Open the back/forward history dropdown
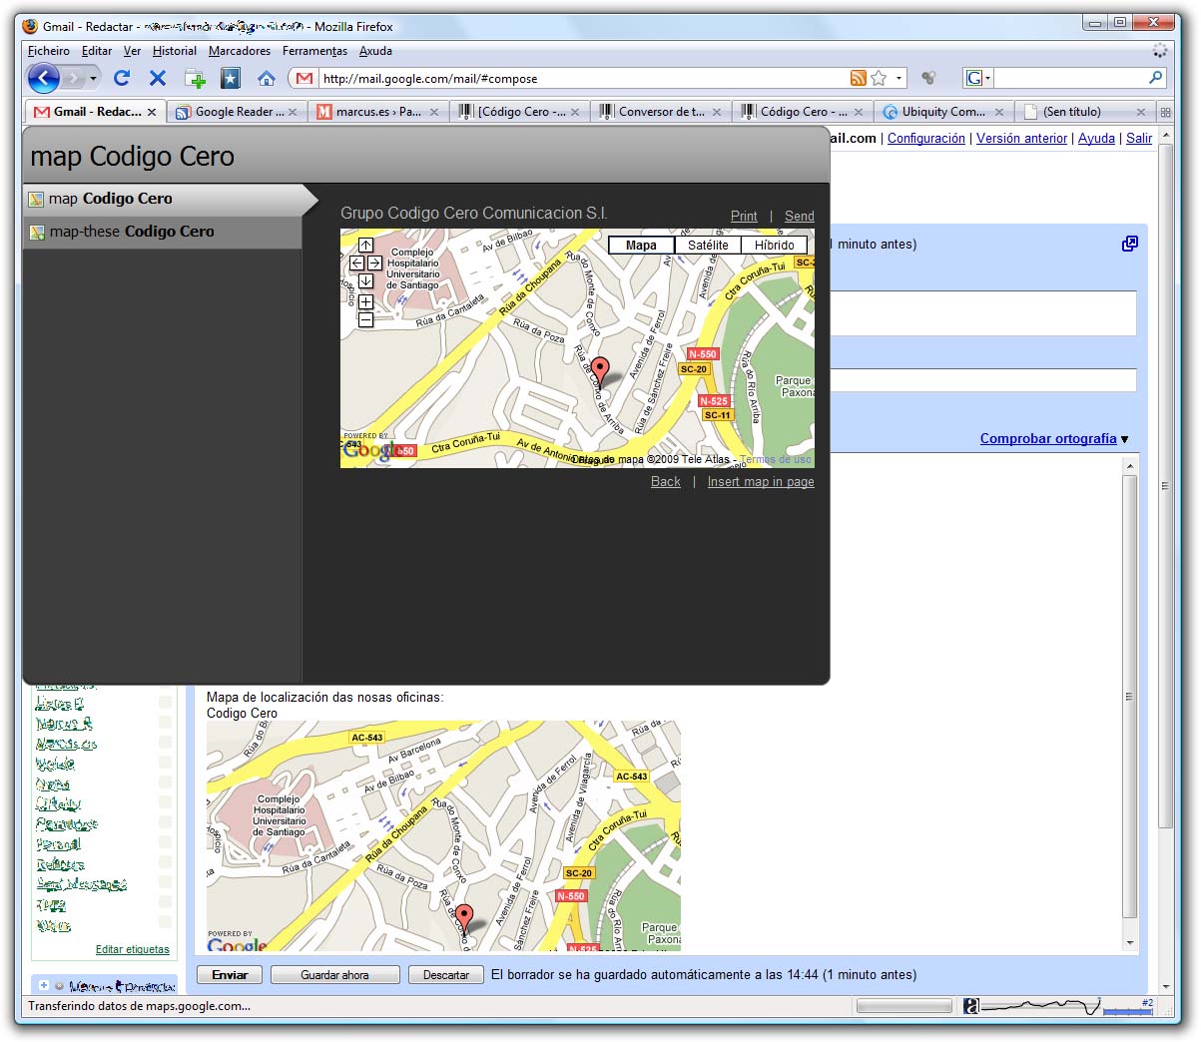 pyautogui.click(x=93, y=78)
